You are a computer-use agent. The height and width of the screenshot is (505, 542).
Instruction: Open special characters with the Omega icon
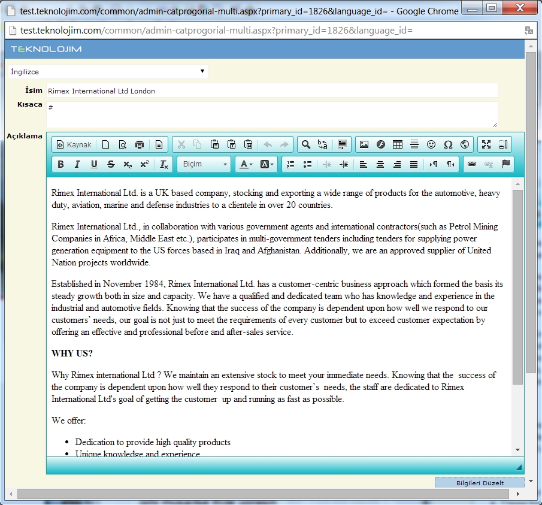[x=448, y=144]
